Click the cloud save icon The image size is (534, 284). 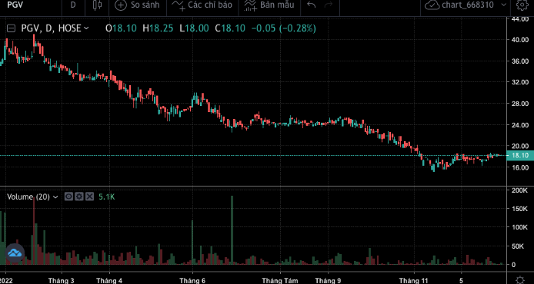[432, 5]
